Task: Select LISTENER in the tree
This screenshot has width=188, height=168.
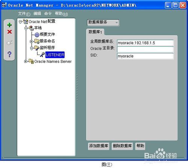Action: tap(55, 55)
